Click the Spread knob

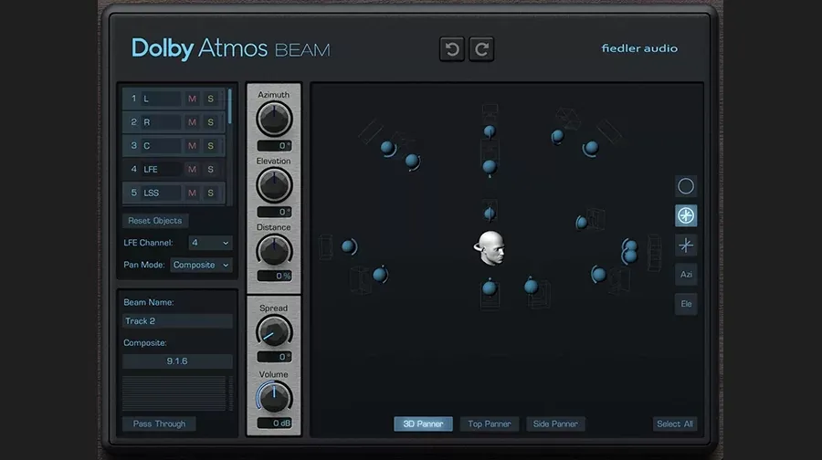pos(274,331)
